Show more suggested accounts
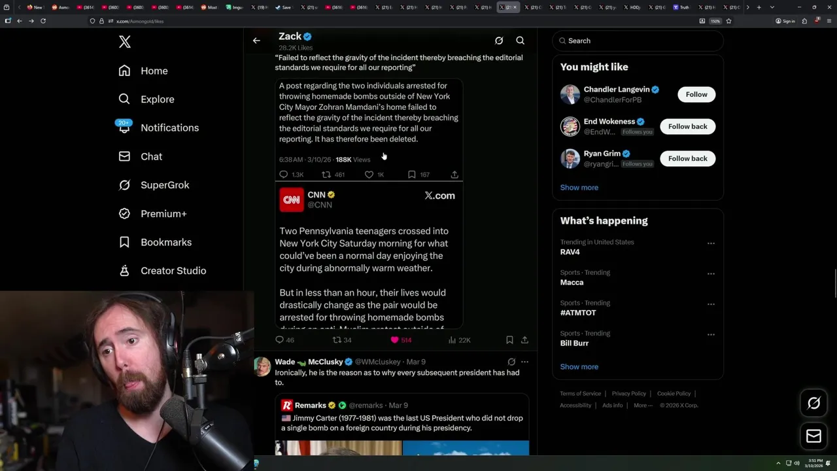 [x=579, y=187]
